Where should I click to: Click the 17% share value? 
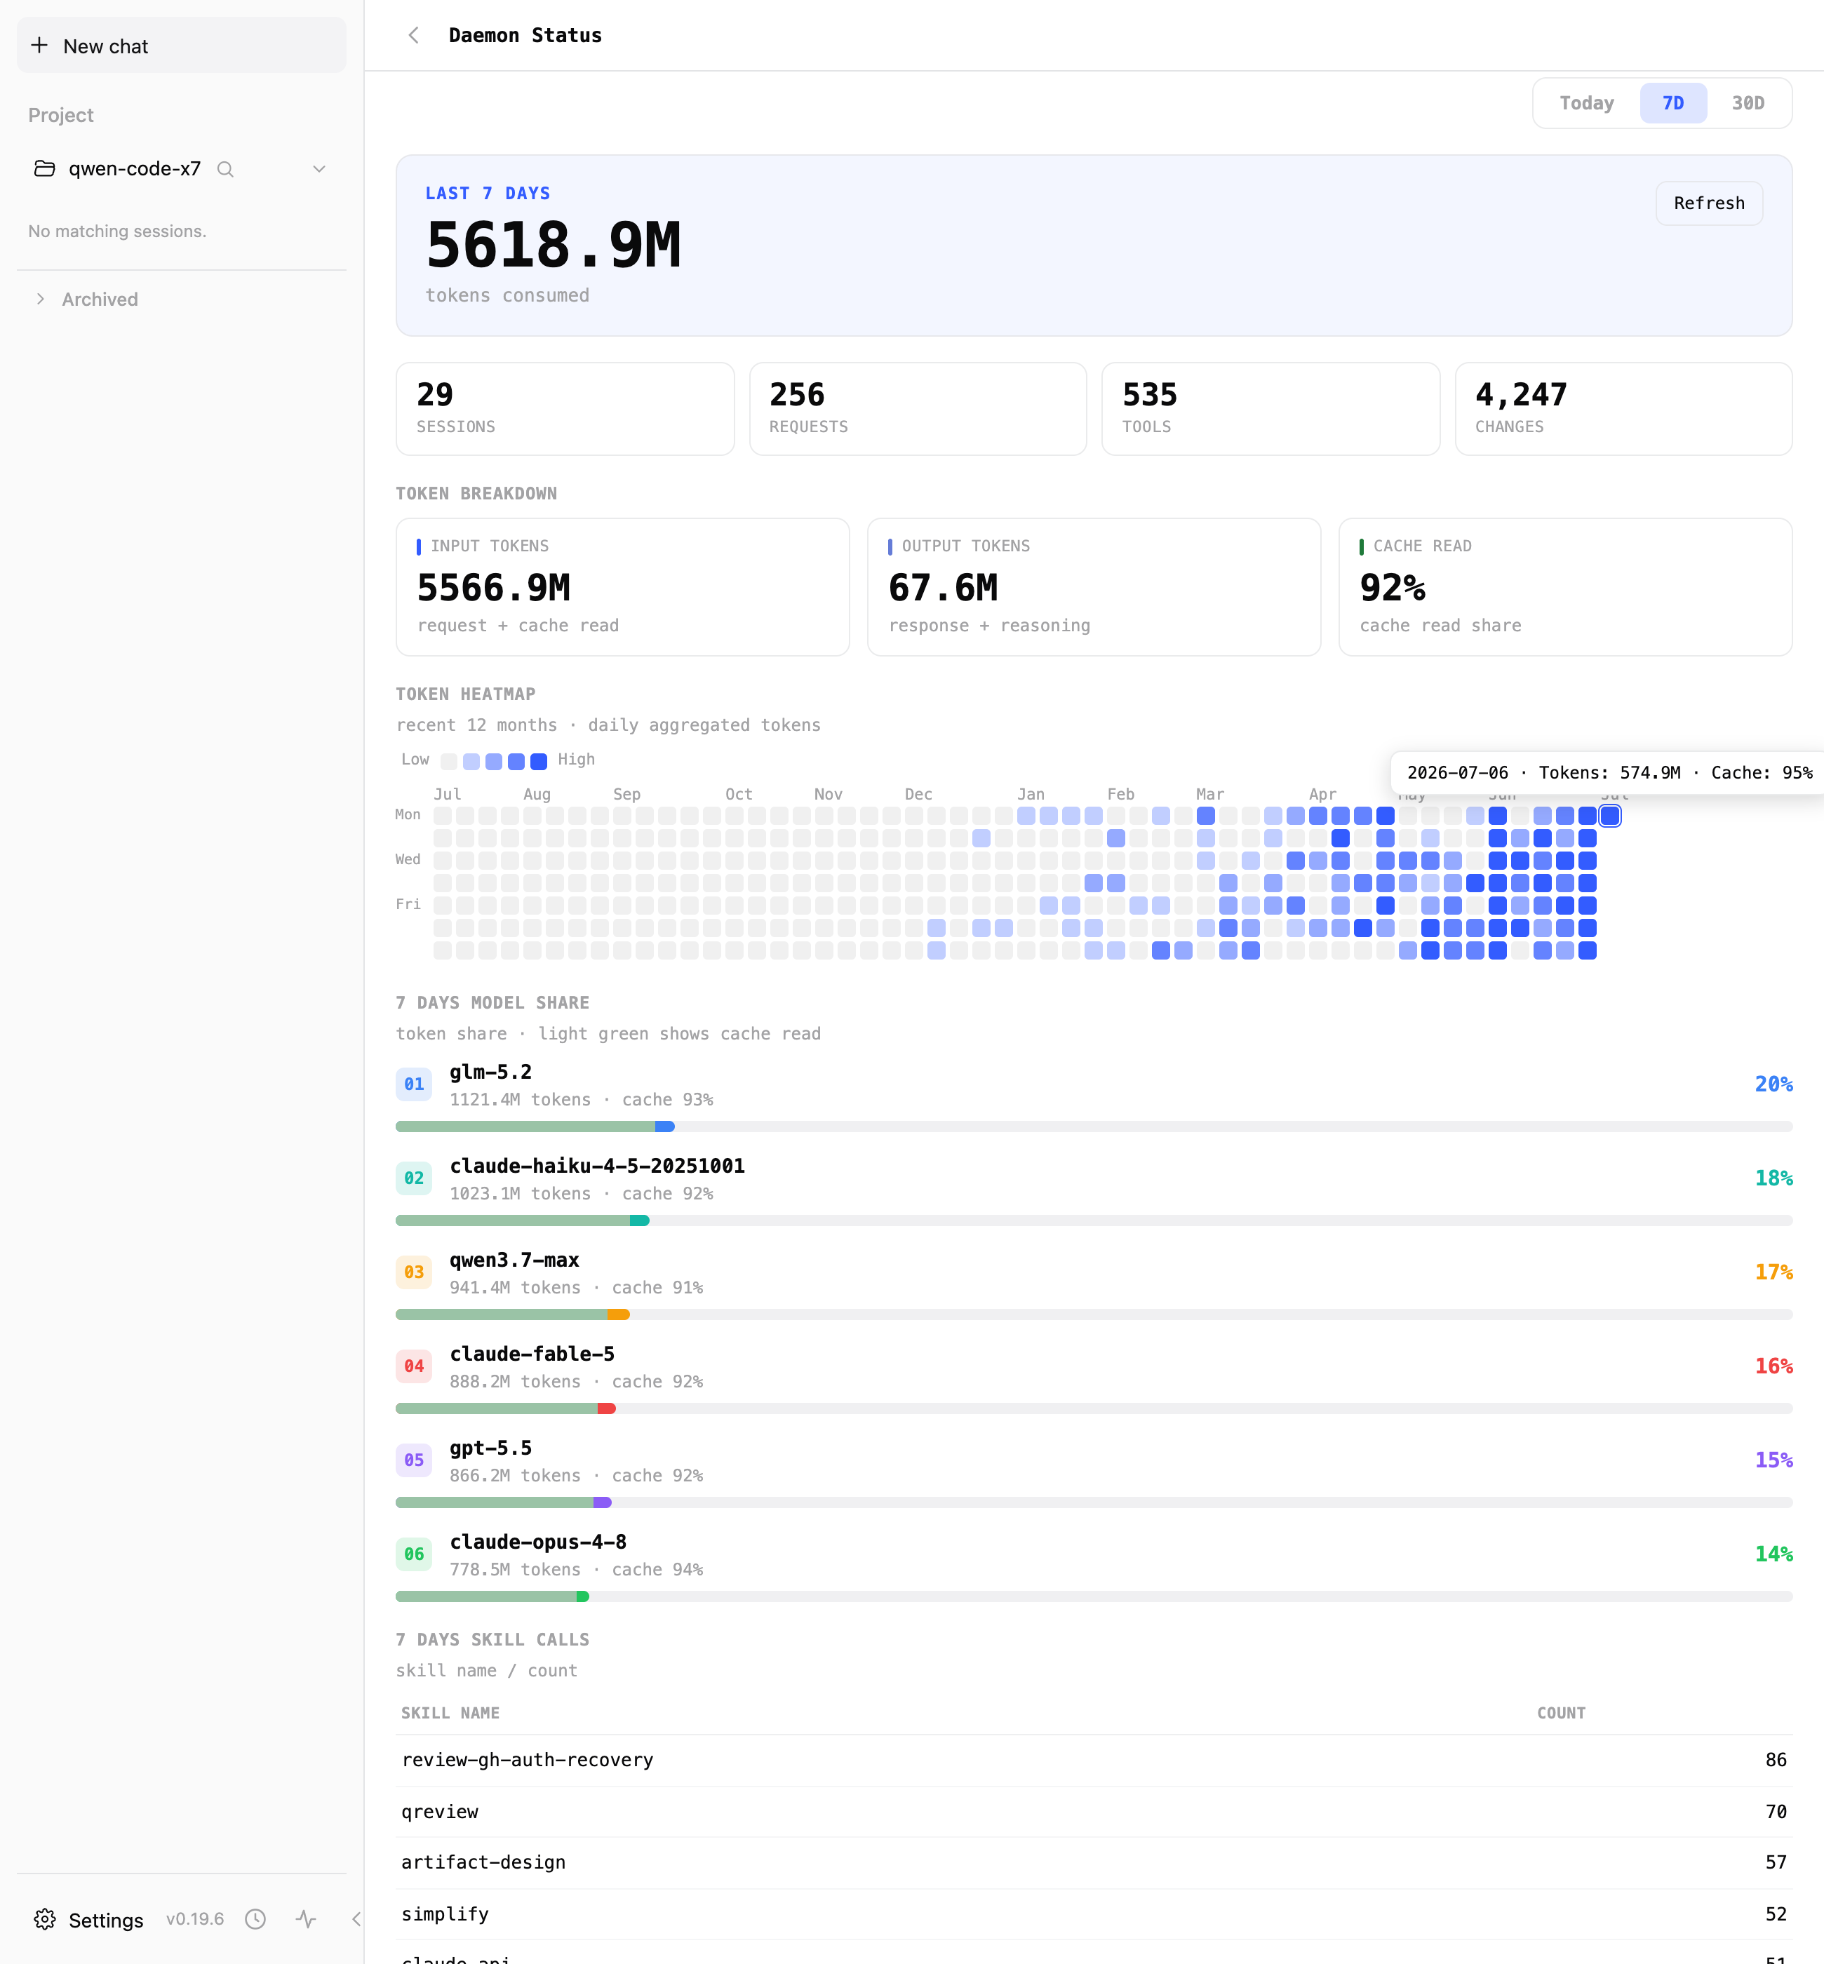1773,1272
